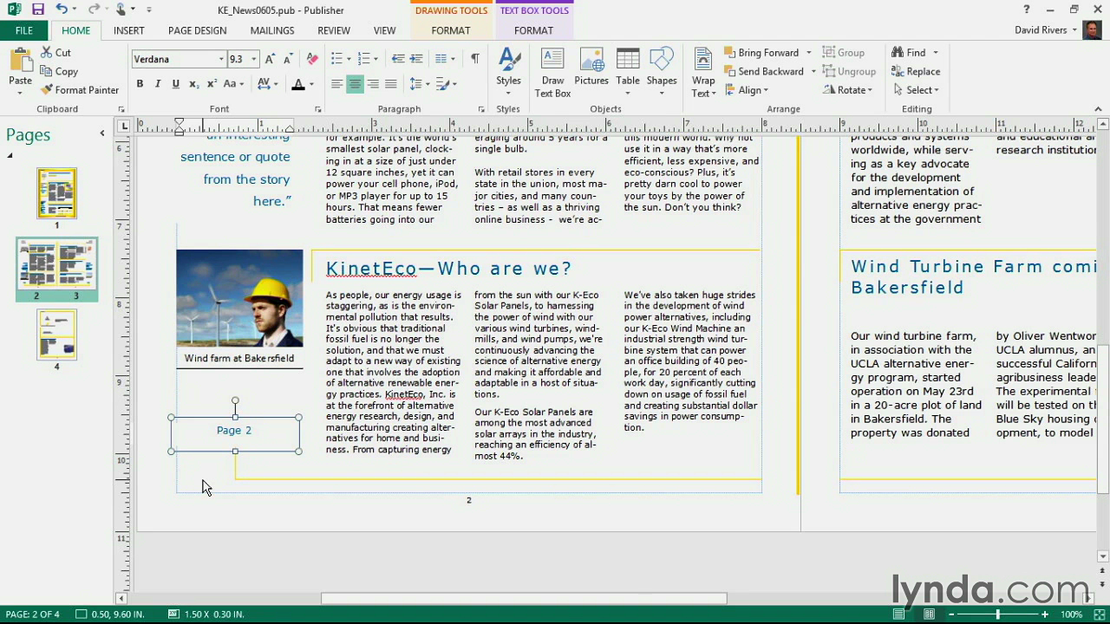Open Text Box Tools FORMAT tab

[533, 30]
